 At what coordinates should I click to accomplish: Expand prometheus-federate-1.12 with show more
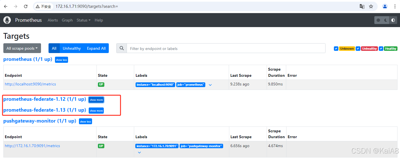tap(96, 100)
